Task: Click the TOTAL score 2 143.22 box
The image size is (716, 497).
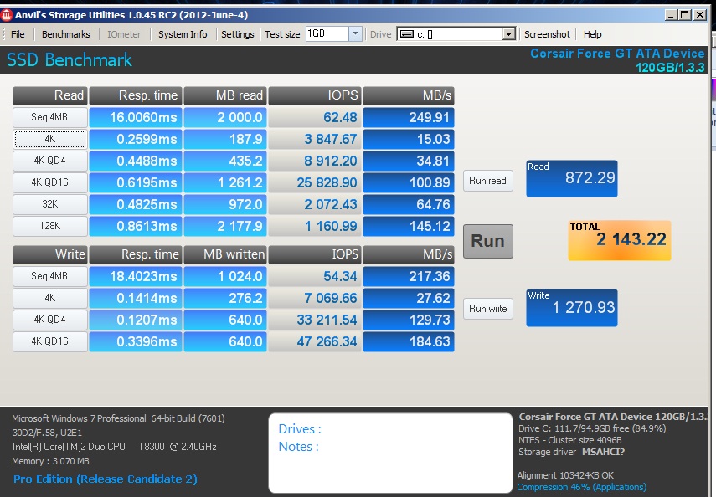Action: [619, 240]
